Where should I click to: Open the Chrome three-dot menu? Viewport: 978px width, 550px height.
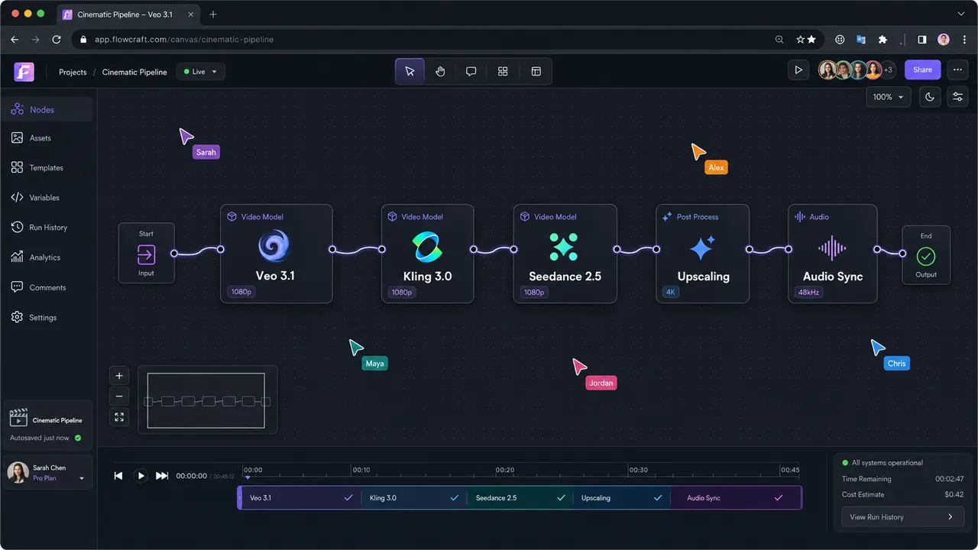(963, 40)
